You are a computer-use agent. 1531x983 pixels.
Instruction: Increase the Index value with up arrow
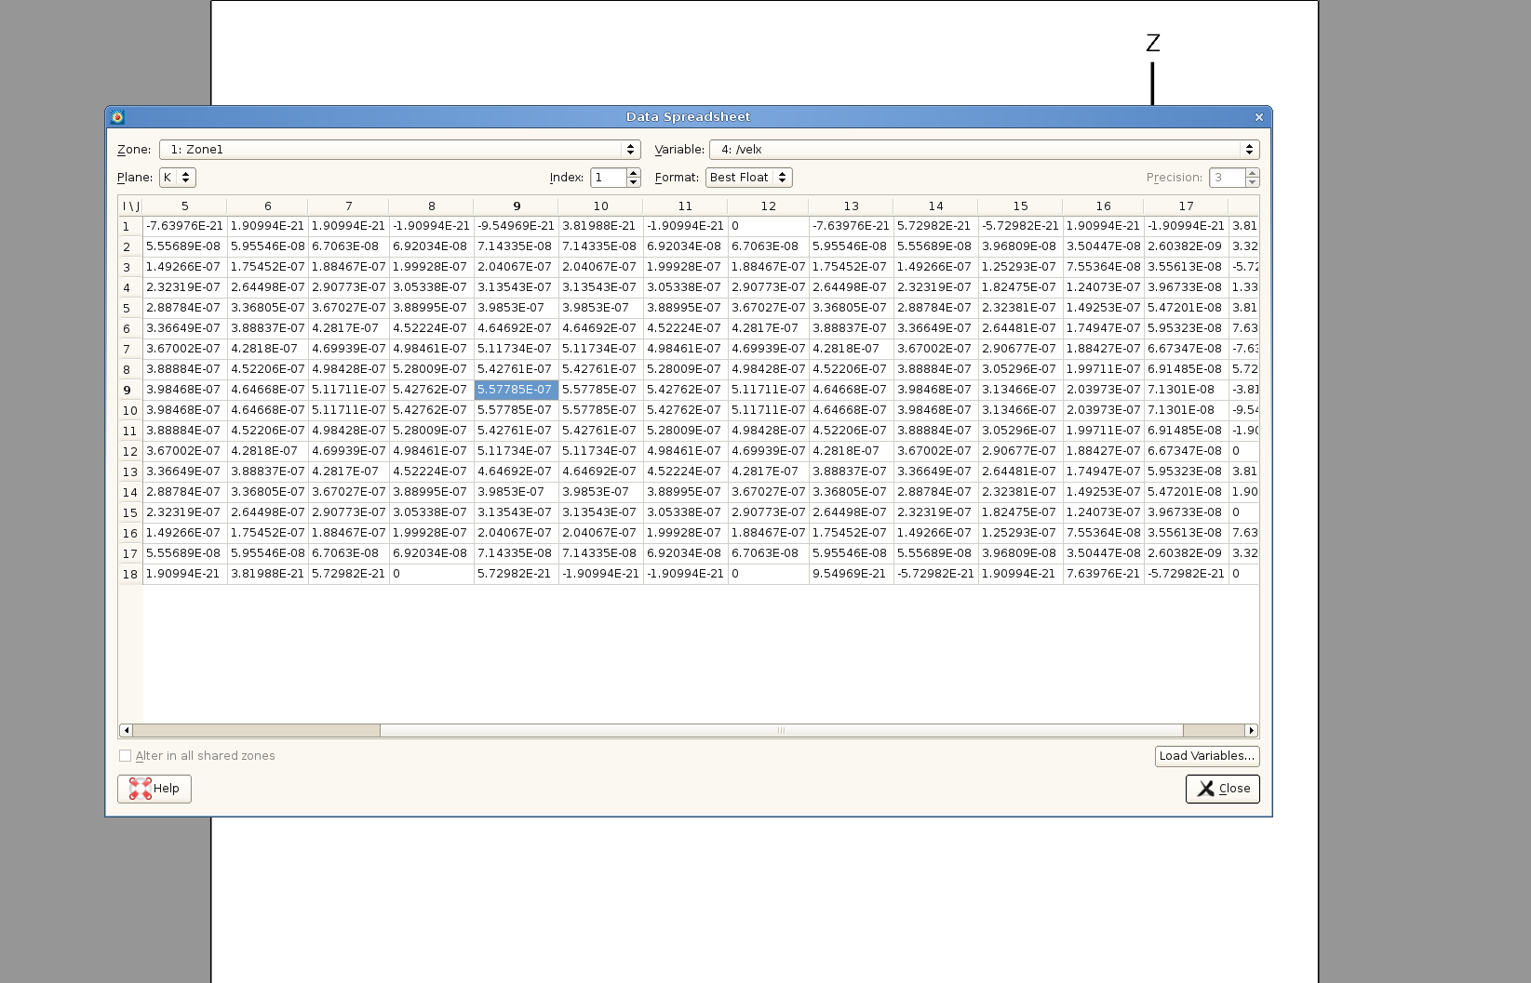coord(634,173)
